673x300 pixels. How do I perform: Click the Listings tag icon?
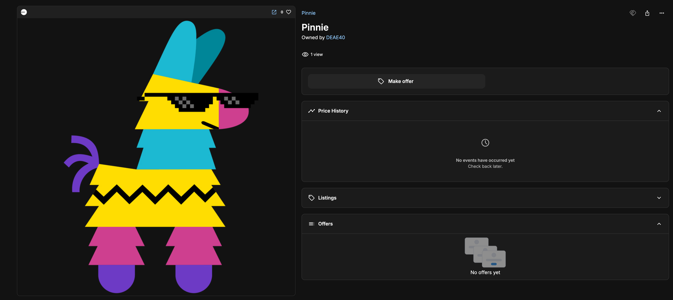pyautogui.click(x=312, y=198)
